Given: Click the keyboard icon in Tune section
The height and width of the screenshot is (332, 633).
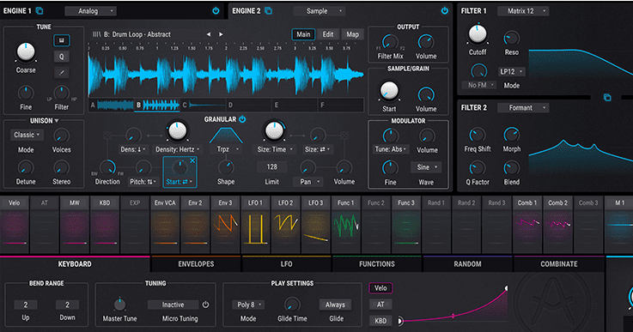Looking at the screenshot, I should (x=61, y=40).
